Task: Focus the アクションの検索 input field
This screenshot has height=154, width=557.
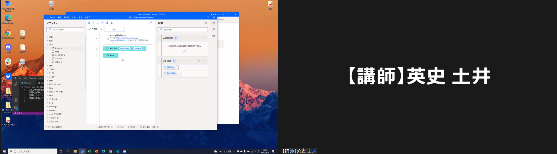Action: click(65, 30)
